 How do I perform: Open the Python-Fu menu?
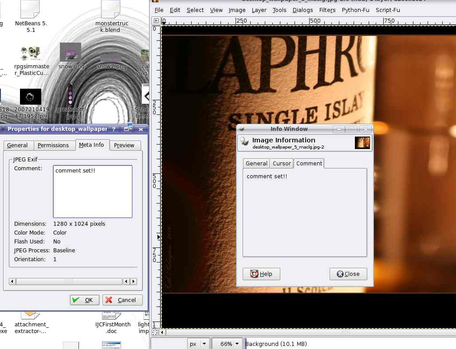(x=355, y=10)
